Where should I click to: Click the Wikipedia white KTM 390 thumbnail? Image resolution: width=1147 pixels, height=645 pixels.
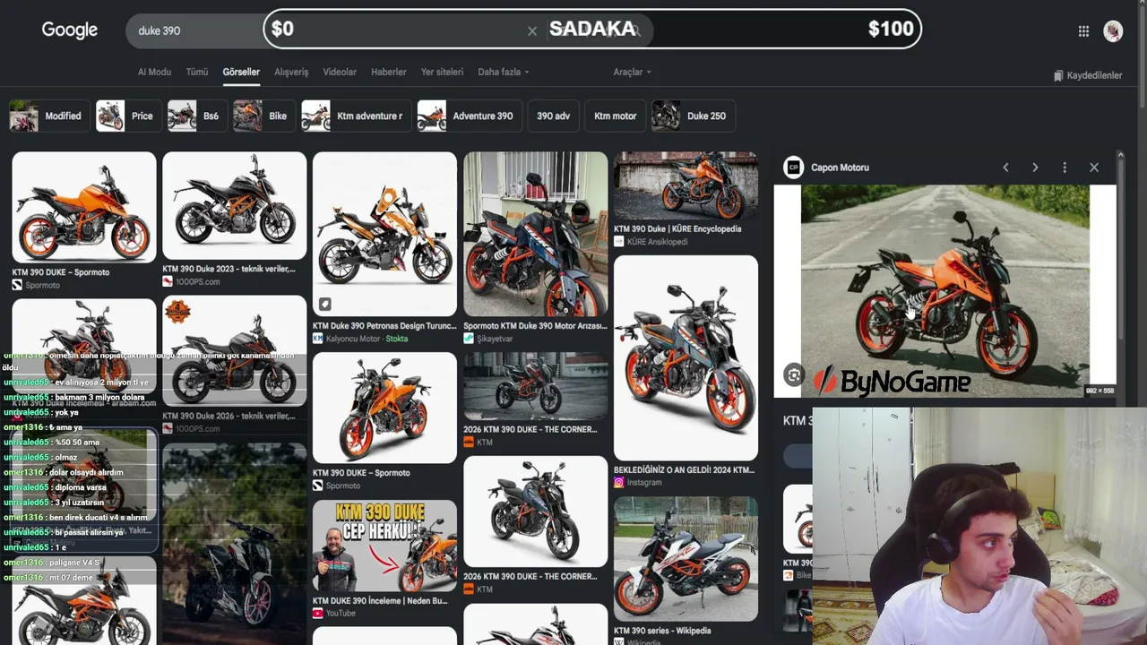[686, 559]
